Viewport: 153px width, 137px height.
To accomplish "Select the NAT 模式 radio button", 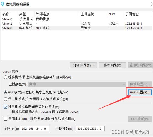I will click(x=6, y=92).
